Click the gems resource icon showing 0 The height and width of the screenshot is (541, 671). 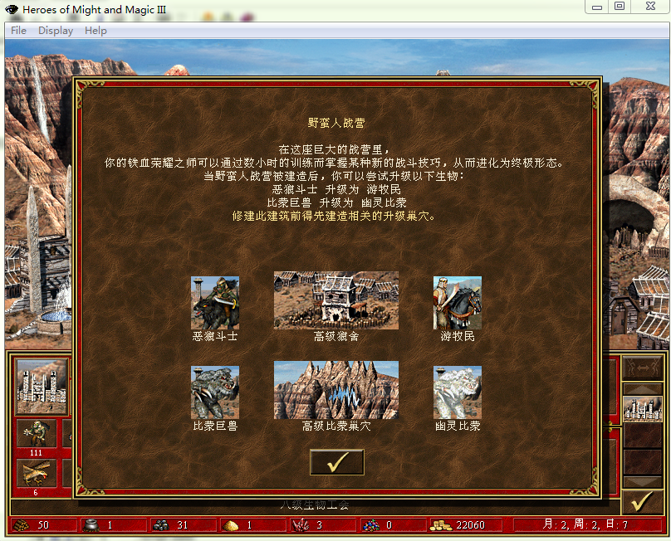(x=370, y=524)
